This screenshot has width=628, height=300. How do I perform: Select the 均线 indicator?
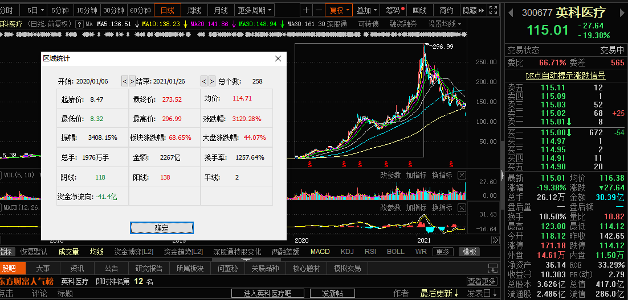[96, 252]
